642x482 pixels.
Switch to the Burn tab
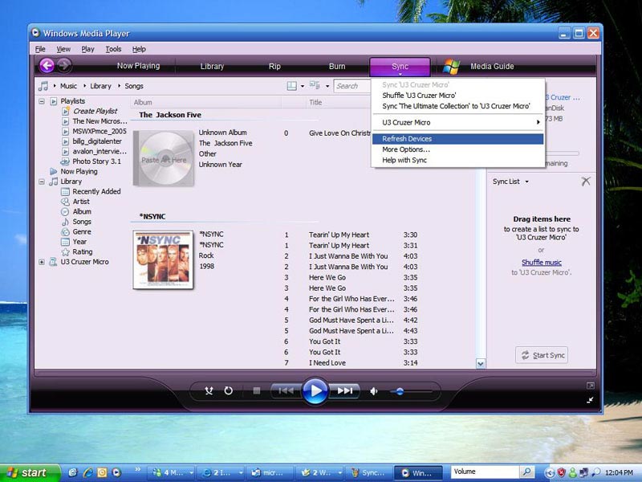point(337,67)
